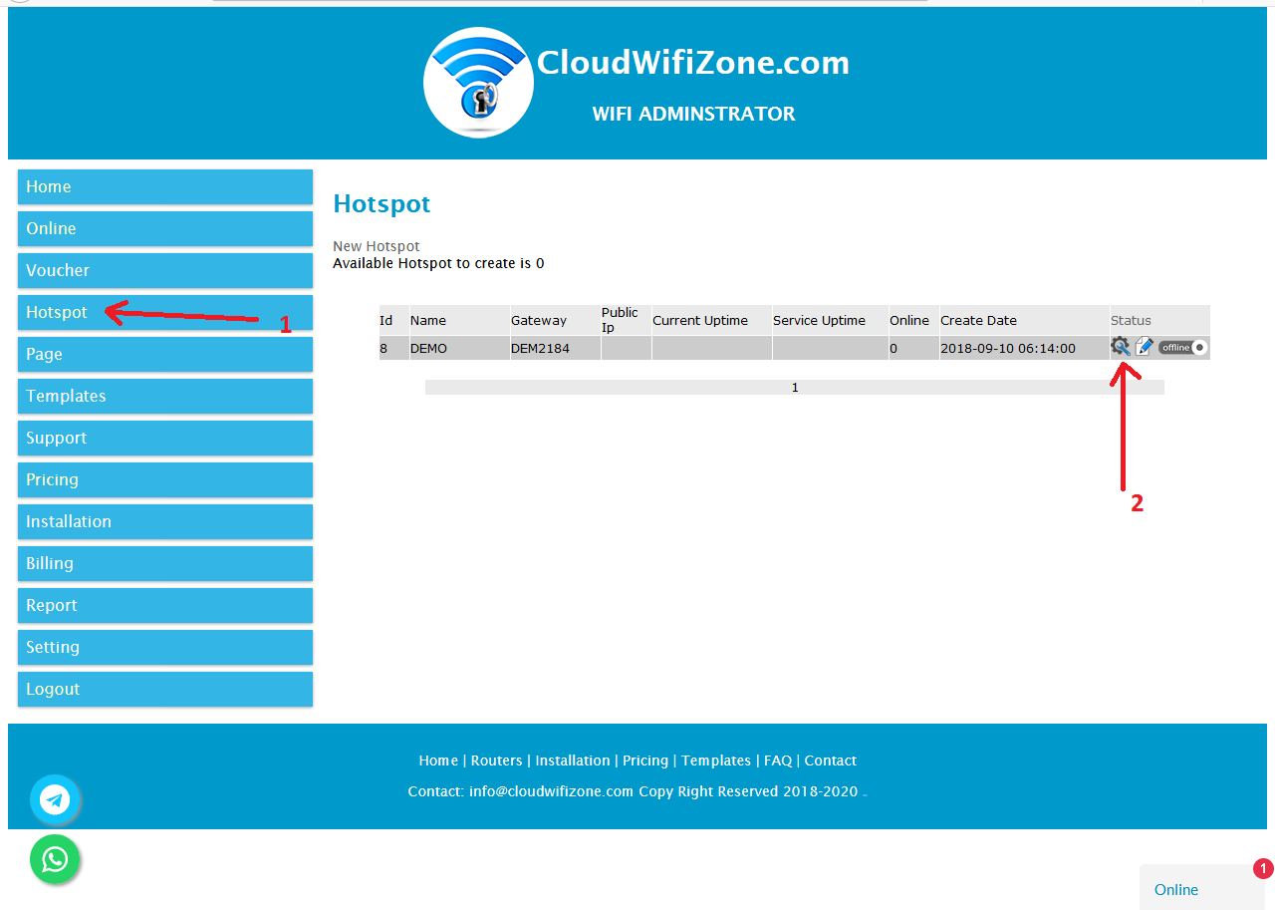
Task: Click the New Hotspot link
Action: point(377,246)
